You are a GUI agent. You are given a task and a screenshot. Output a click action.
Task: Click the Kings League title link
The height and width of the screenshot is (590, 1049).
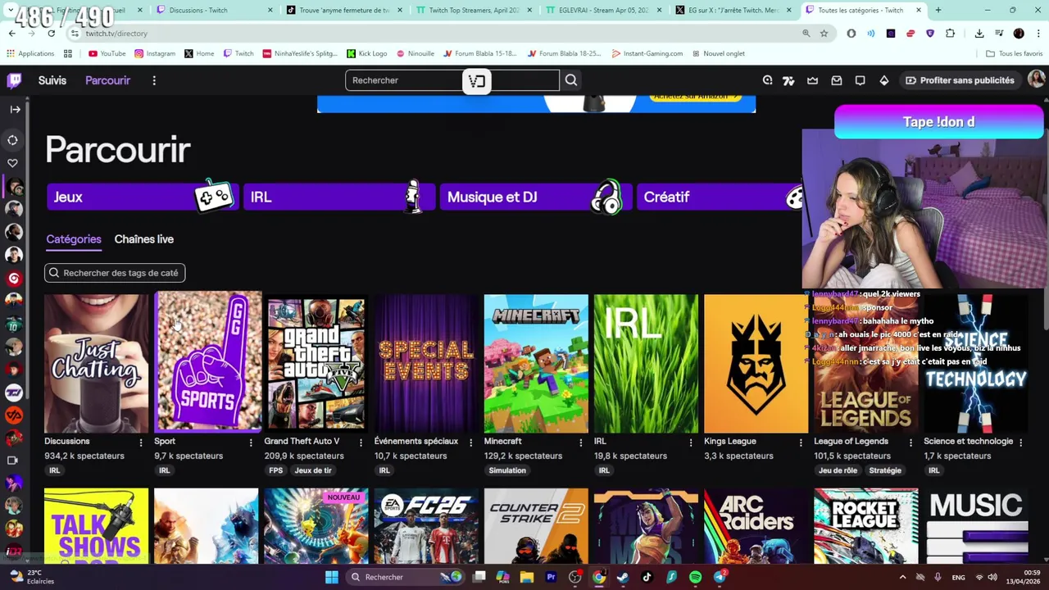click(729, 441)
